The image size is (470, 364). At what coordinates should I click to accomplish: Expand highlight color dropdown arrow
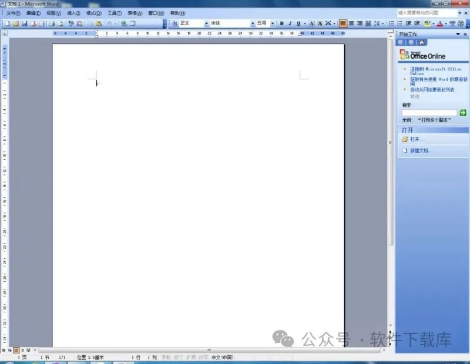click(x=434, y=23)
